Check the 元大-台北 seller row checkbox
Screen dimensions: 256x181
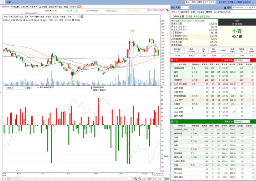pyautogui.click(x=172, y=173)
